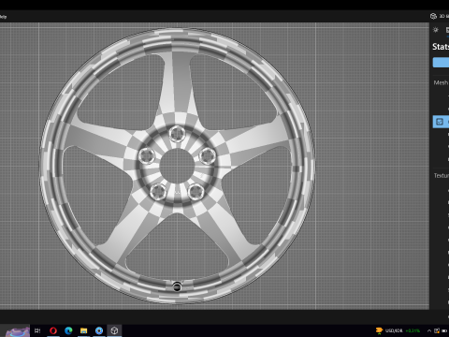This screenshot has height=337, width=449.
Task: Switch to the Stats & Shading tab icon
Action: [x=447, y=30]
